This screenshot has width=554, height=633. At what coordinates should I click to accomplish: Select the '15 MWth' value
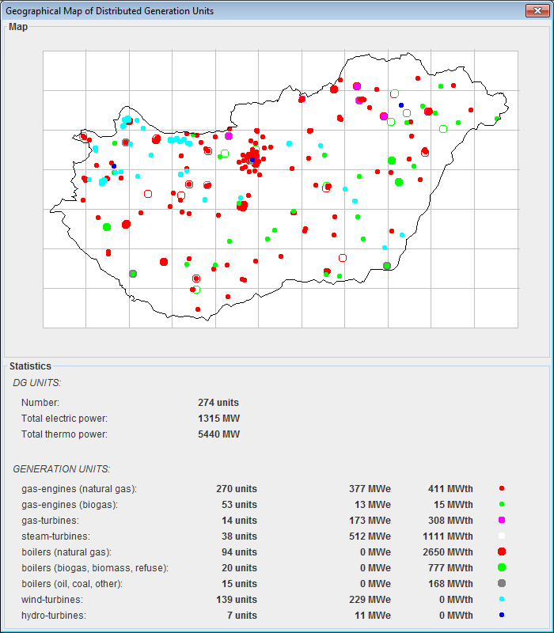[453, 505]
